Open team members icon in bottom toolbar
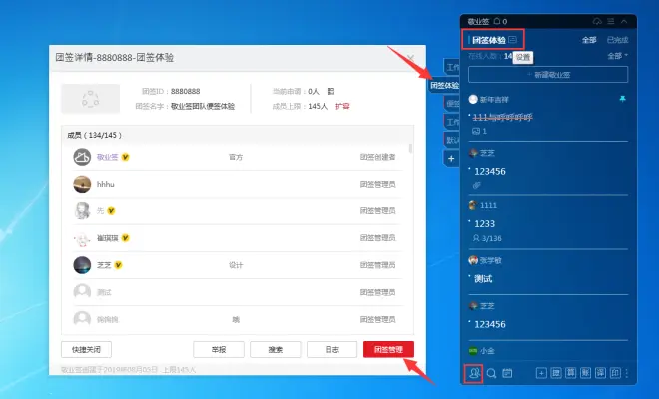659x399 pixels. (x=474, y=373)
